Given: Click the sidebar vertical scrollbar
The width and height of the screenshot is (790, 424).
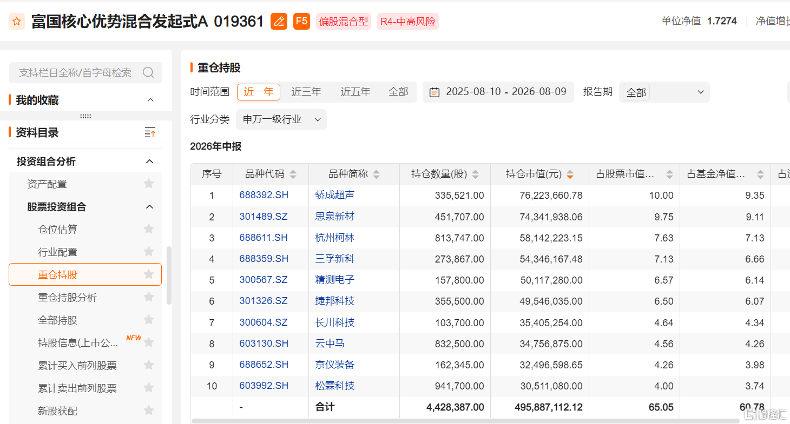Looking at the screenshot, I should pyautogui.click(x=169, y=275).
